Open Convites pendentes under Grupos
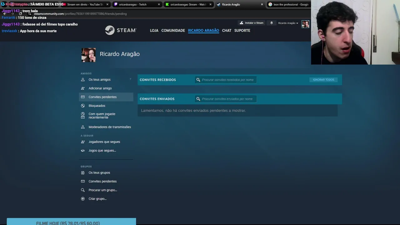 (x=102, y=182)
